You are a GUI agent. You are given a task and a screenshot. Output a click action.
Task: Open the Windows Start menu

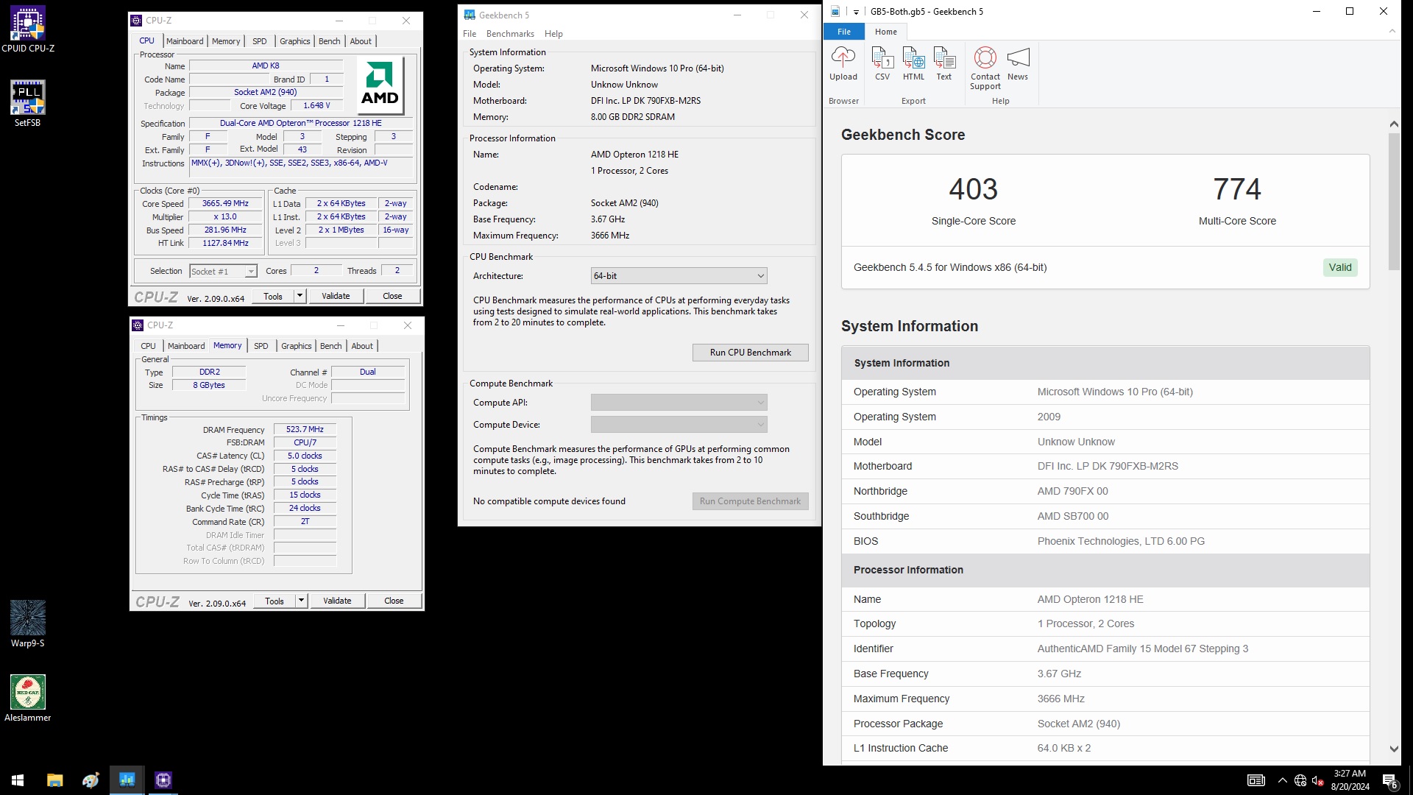pyautogui.click(x=18, y=780)
